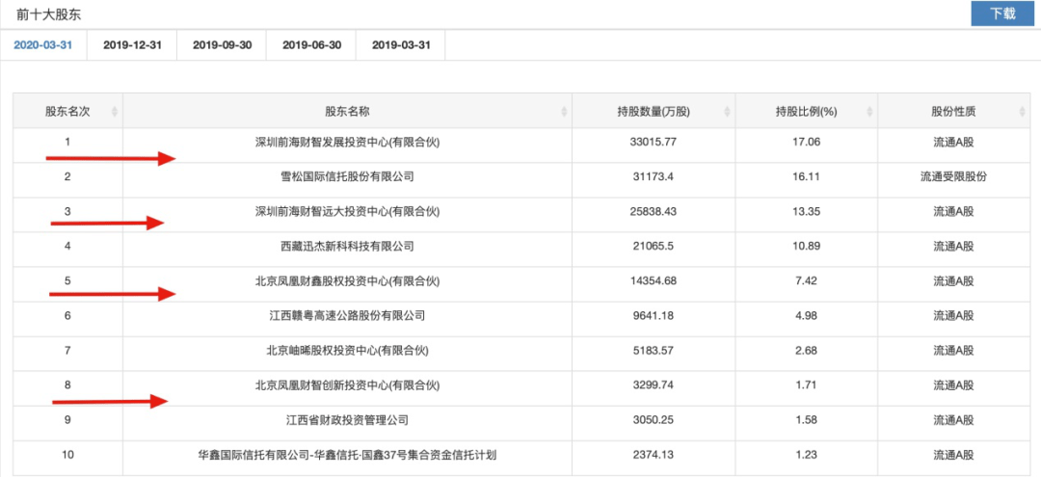Click 流通A股 in the 33015.77 row
1041x477 pixels.
click(x=953, y=142)
